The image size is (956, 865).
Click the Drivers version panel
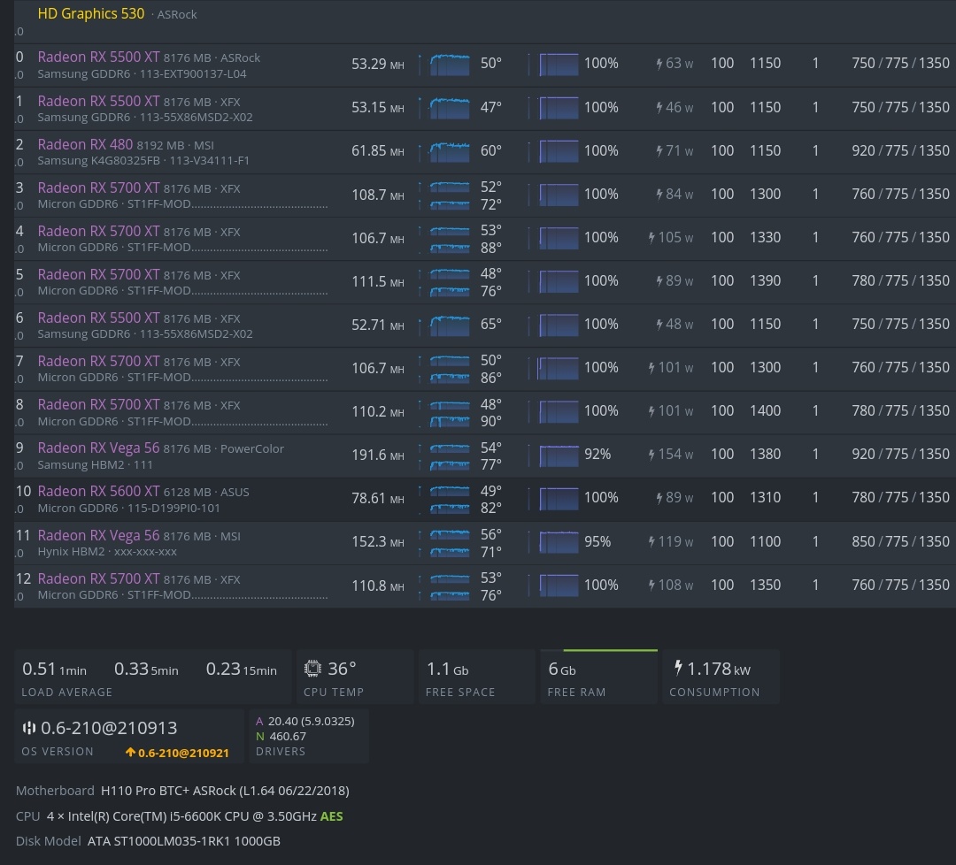[x=307, y=735]
